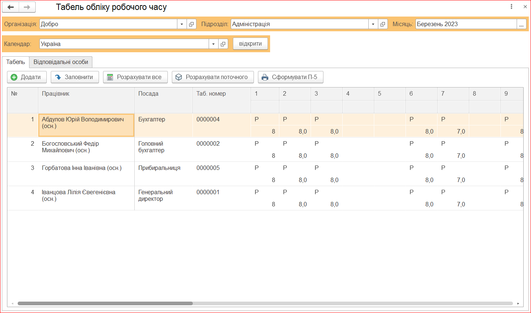Click the Прибиральниця position cell
The width and height of the screenshot is (531, 313).
click(x=163, y=174)
